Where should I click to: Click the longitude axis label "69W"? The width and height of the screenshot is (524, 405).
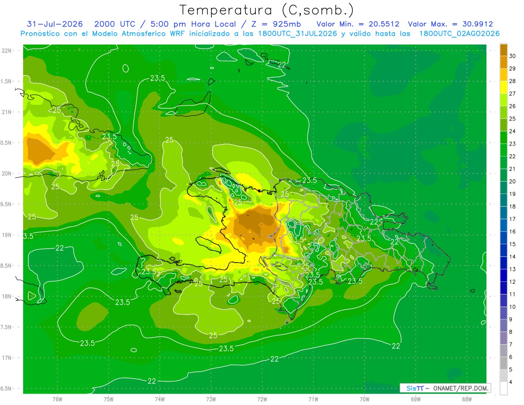[416, 399]
